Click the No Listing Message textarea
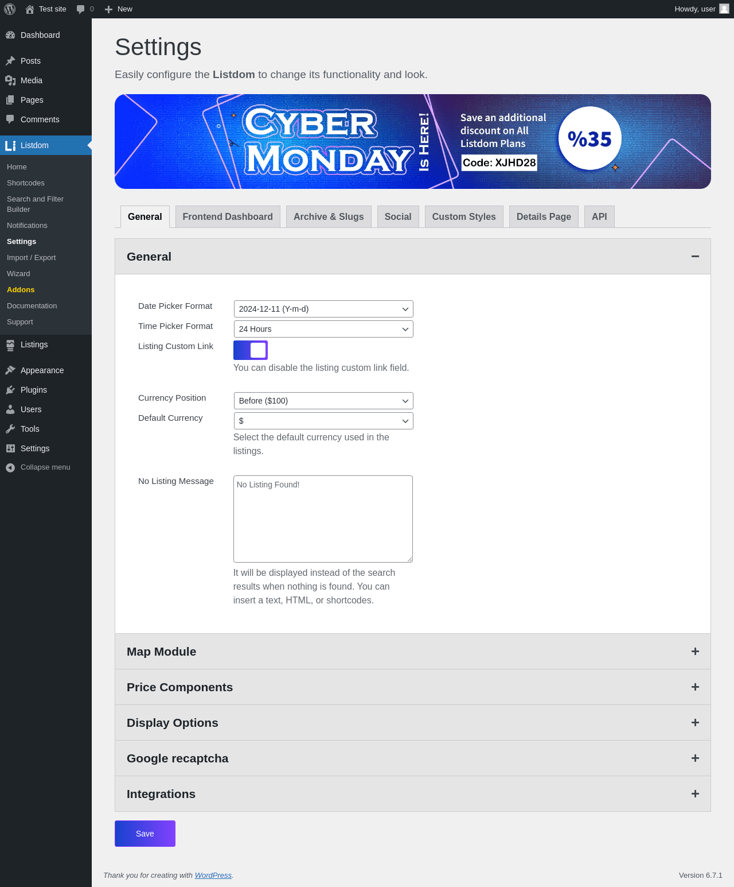The image size is (734, 887). pos(323,519)
